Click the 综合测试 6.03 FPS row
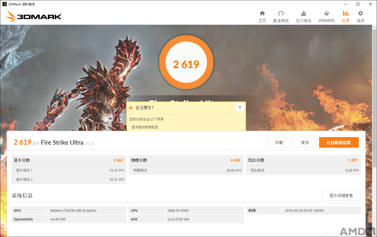The height and width of the screenshot is (237, 377). (303, 170)
